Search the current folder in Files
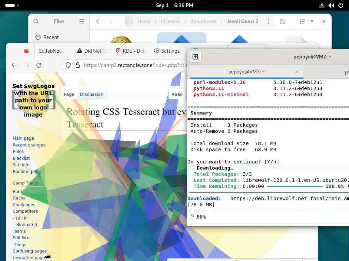Screen dimensions: 349x261 coord(283,21)
